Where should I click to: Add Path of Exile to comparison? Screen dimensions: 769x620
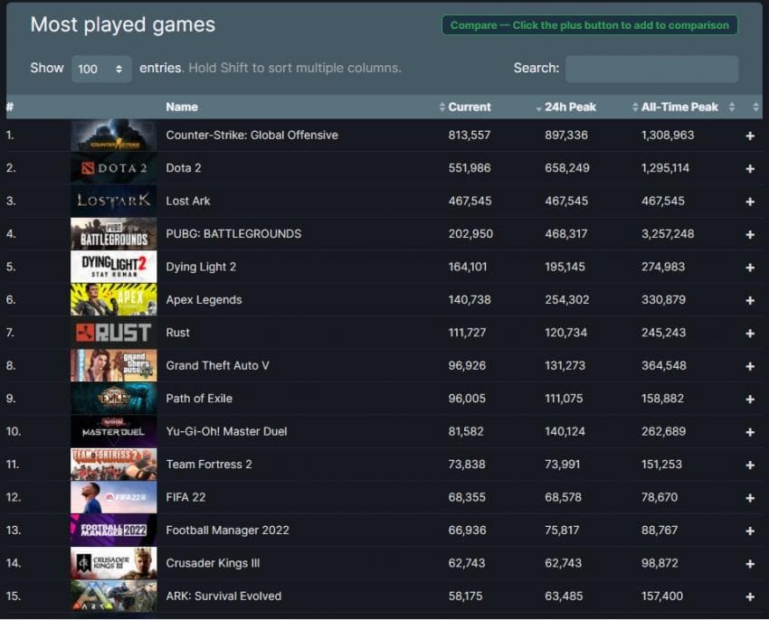pos(750,399)
